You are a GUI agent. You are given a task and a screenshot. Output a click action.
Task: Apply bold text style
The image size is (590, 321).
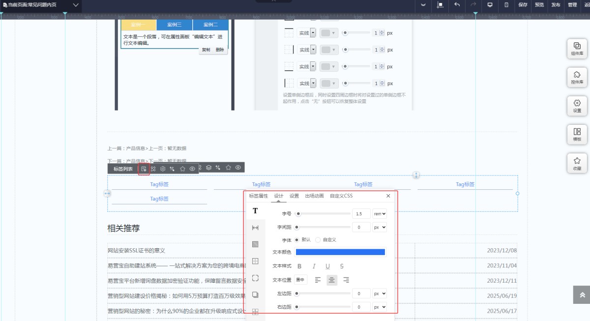[299, 266]
